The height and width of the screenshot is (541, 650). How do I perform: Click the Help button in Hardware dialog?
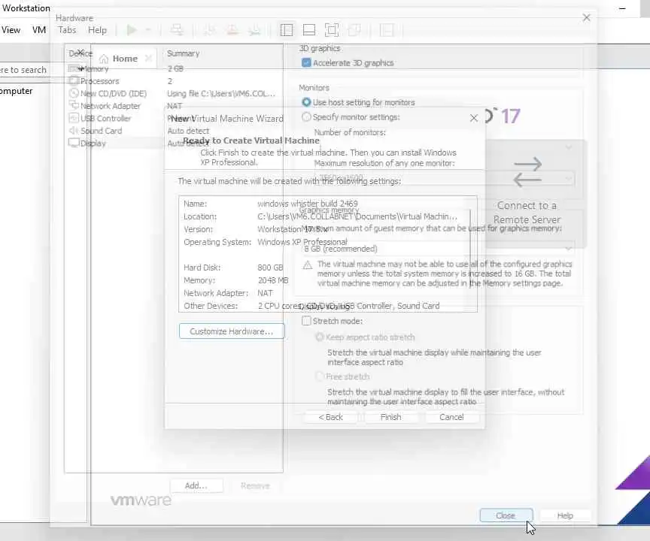click(x=565, y=515)
